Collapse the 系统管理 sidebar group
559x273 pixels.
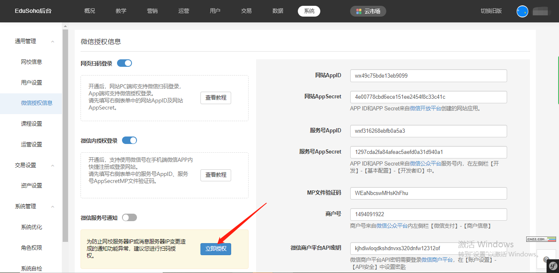click(x=53, y=207)
